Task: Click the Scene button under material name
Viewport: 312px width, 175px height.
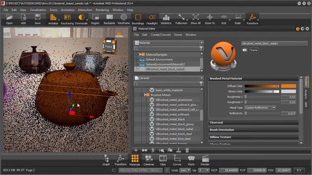Action: coord(253,51)
